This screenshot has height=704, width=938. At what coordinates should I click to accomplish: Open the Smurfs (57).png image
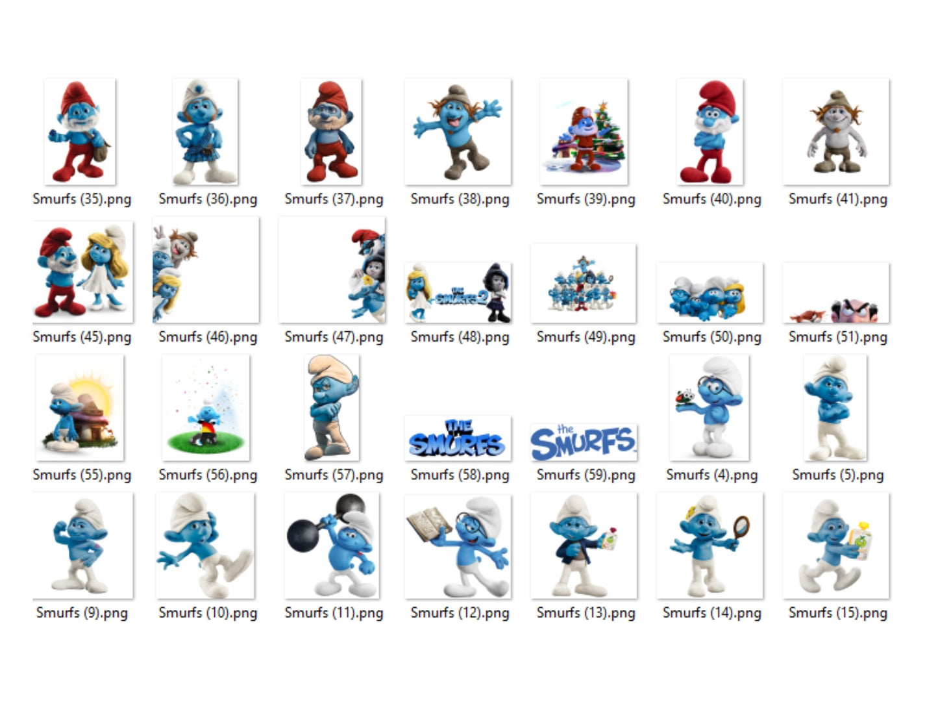pos(332,408)
